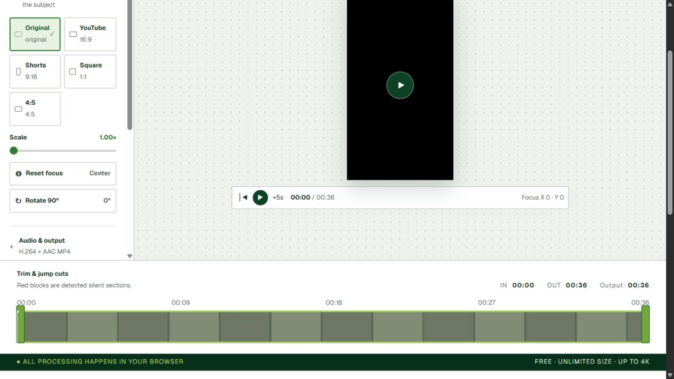Click the trim in-handle at timeline start
This screenshot has height=379, width=674.
tap(21, 324)
